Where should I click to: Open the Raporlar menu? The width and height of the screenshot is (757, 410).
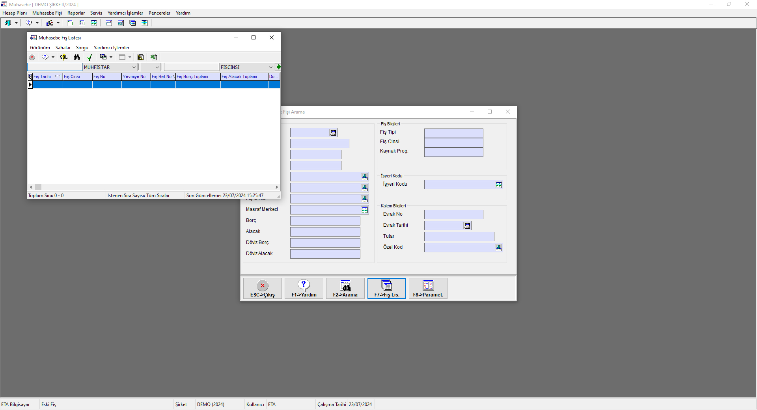pyautogui.click(x=76, y=13)
